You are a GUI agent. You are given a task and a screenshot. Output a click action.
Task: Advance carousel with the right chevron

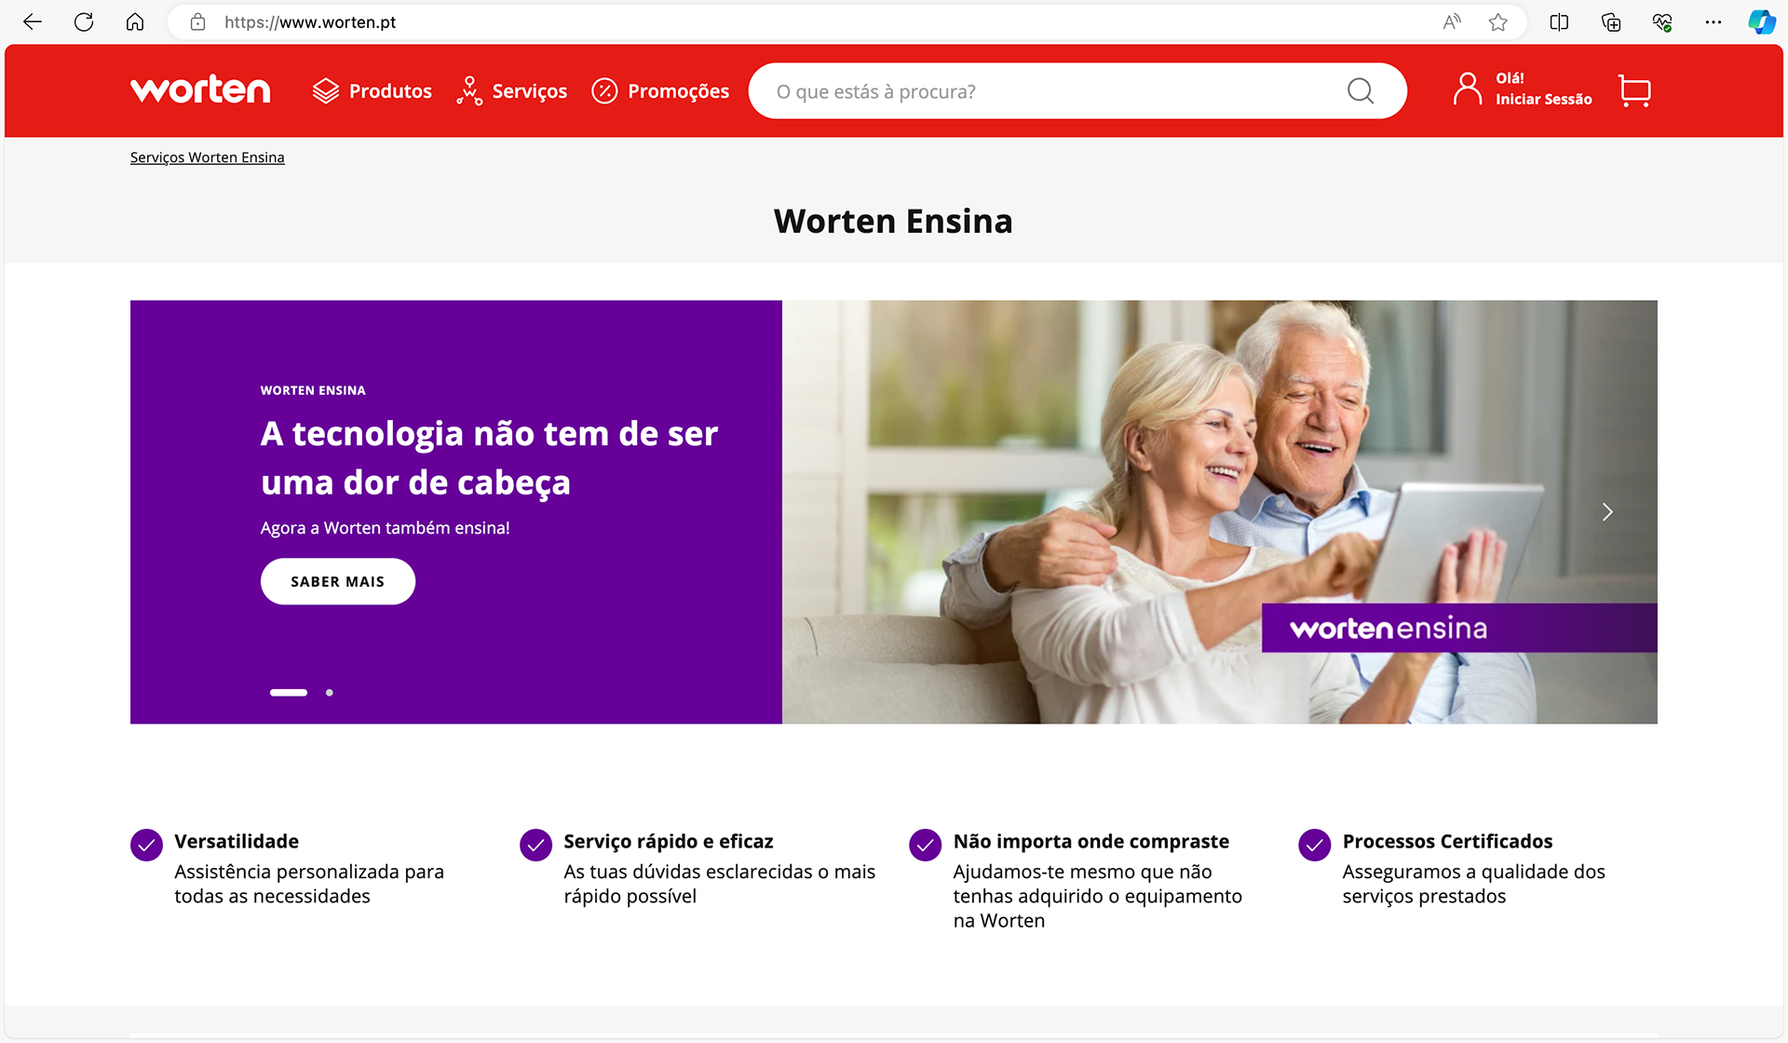(1607, 512)
